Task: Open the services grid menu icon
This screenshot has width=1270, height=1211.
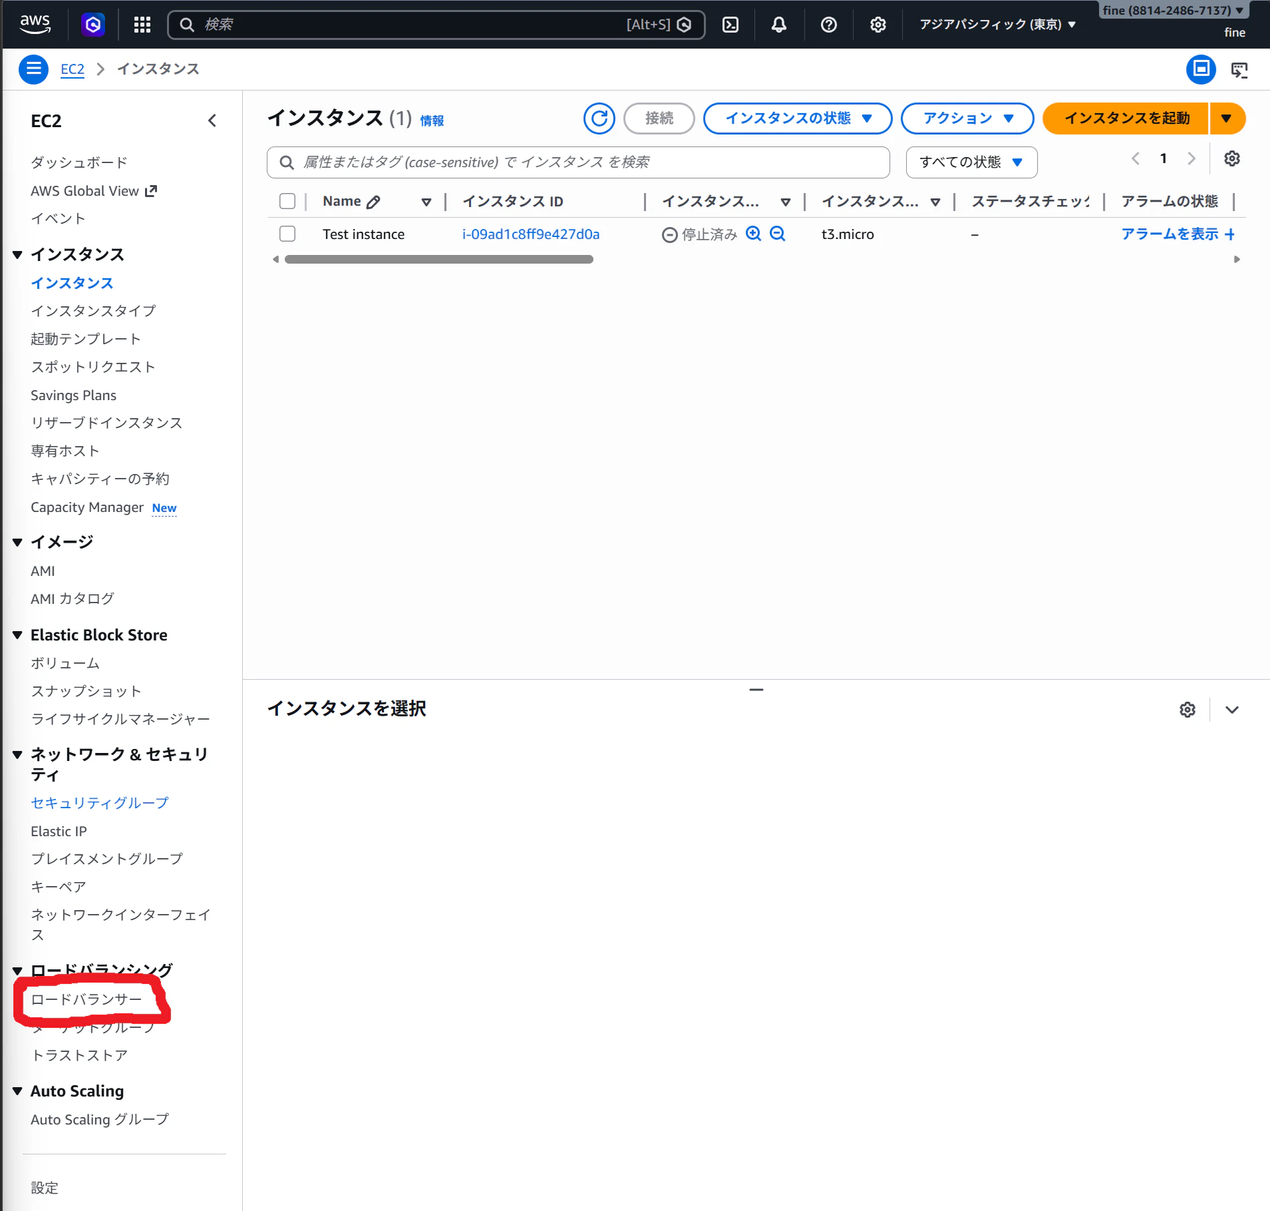Action: pos(142,25)
